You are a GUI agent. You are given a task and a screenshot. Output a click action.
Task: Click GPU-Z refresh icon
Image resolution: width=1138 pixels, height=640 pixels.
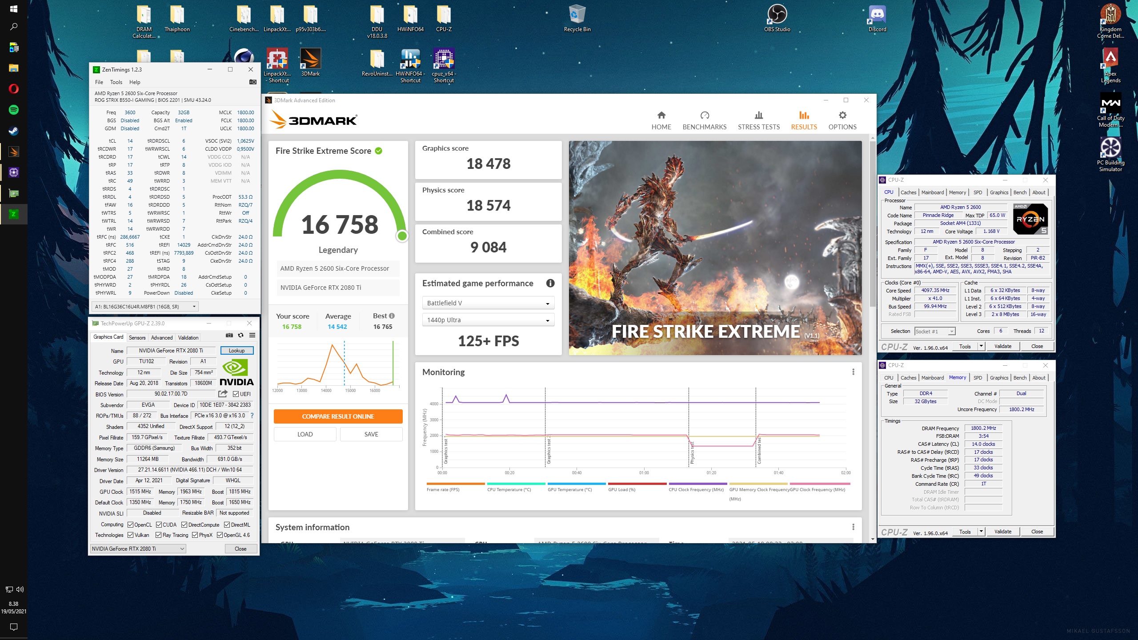(241, 335)
